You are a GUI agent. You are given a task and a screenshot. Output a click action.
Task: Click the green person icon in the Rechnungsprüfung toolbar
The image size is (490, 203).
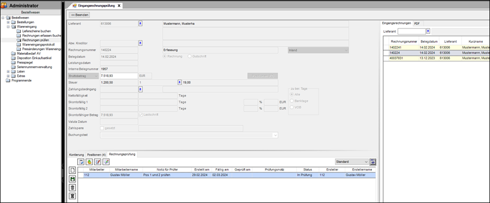89,162
